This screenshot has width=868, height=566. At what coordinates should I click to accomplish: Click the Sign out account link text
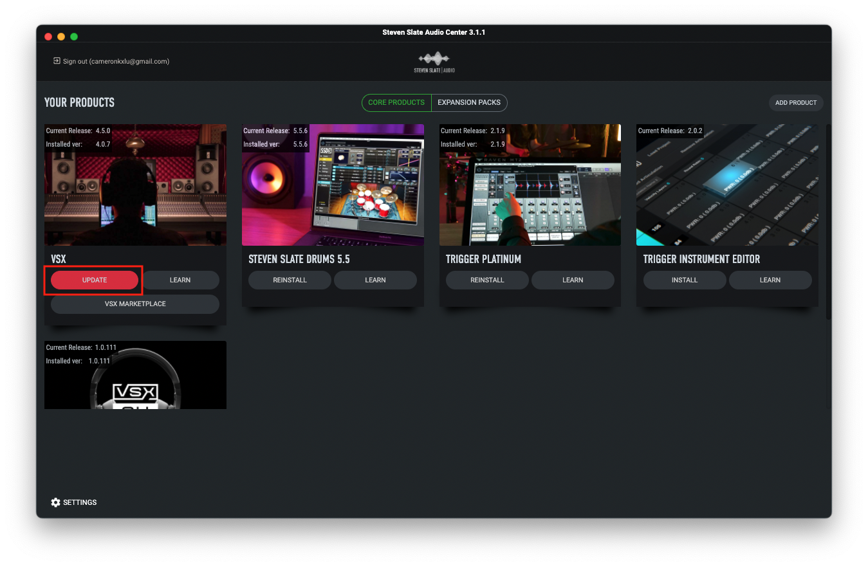click(x=116, y=62)
